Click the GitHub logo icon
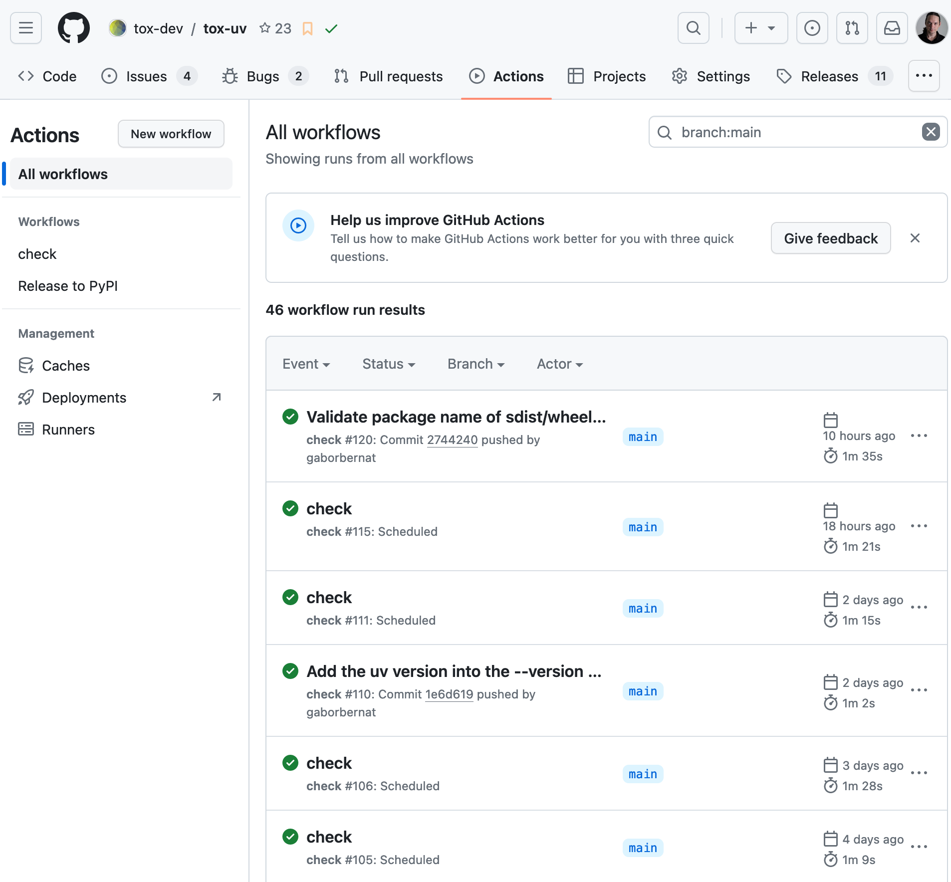The width and height of the screenshot is (951, 882). [x=74, y=28]
